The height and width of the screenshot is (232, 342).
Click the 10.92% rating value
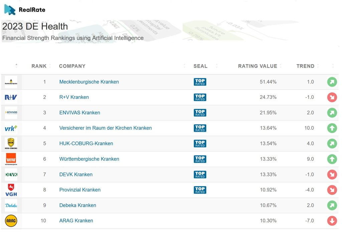(268, 190)
